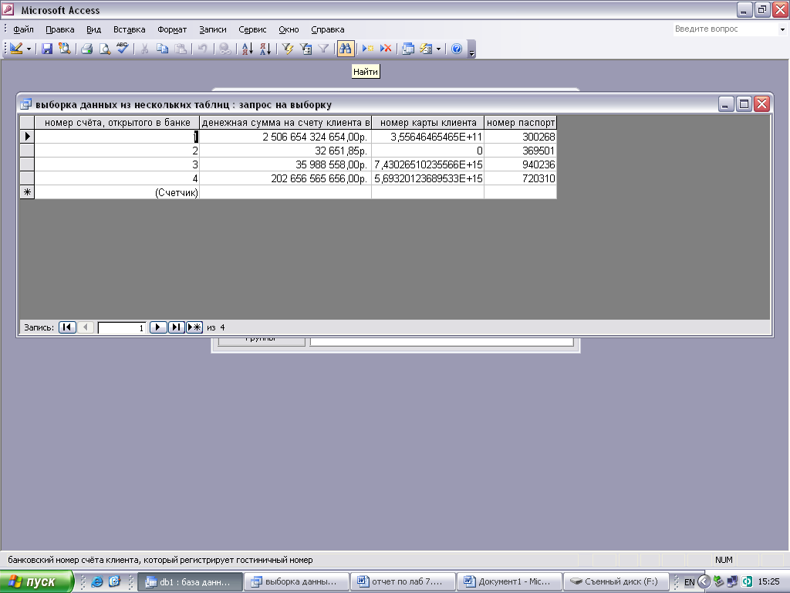Viewport: 790px width, 593px height.
Task: Run the ABC spelling check
Action: pos(123,49)
